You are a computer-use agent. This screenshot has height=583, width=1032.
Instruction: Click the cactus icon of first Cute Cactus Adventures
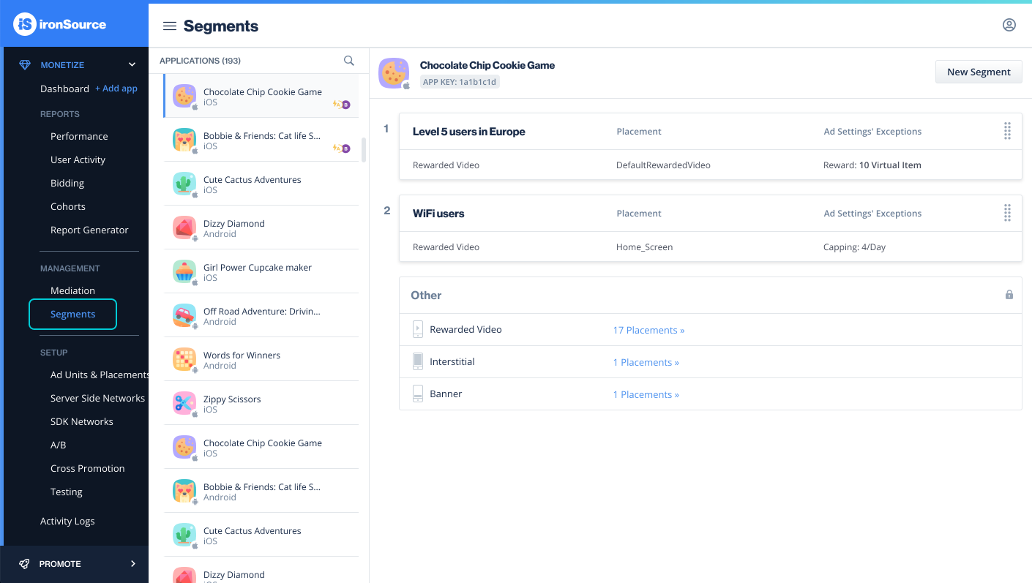pos(184,184)
